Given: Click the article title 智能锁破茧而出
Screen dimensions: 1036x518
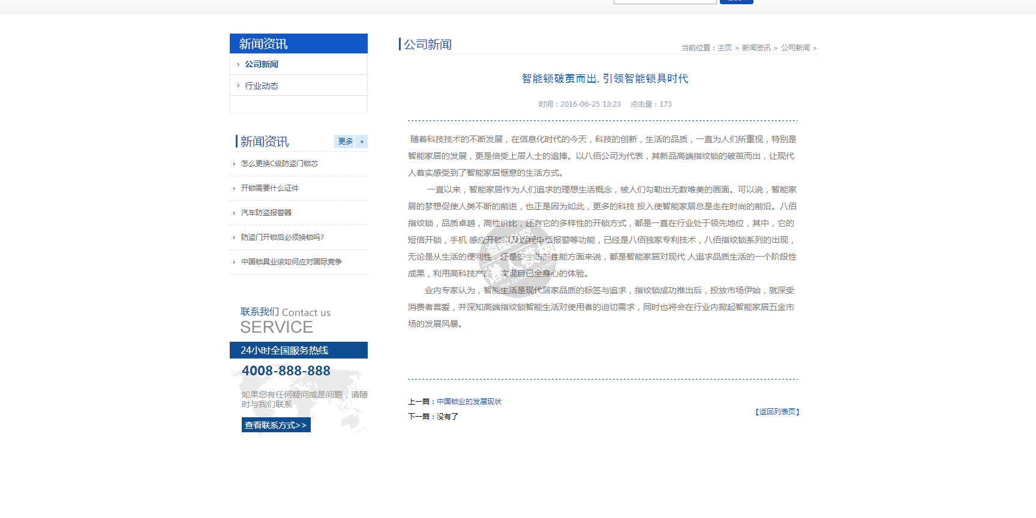Looking at the screenshot, I should click(605, 79).
